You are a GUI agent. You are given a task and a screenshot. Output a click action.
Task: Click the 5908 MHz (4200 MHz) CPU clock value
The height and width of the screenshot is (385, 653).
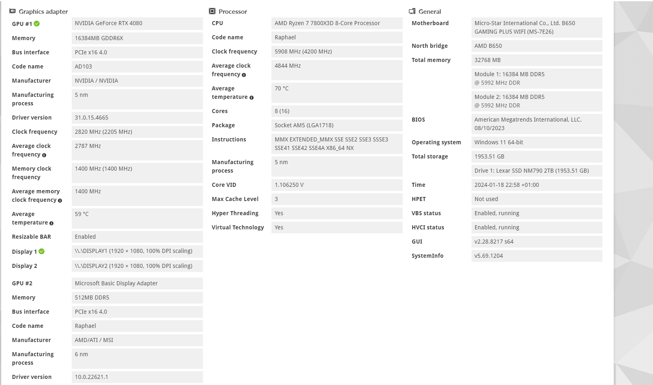click(x=337, y=51)
